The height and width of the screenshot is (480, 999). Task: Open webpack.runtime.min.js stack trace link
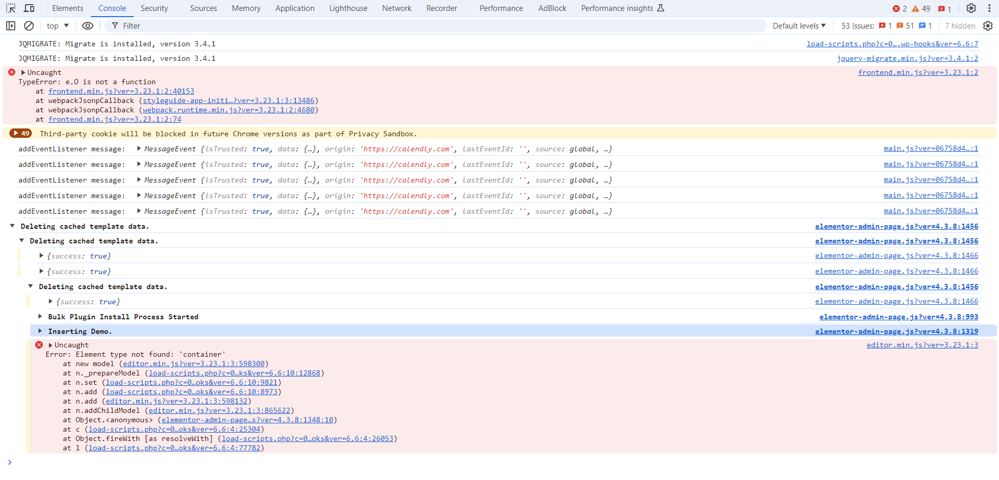click(229, 110)
